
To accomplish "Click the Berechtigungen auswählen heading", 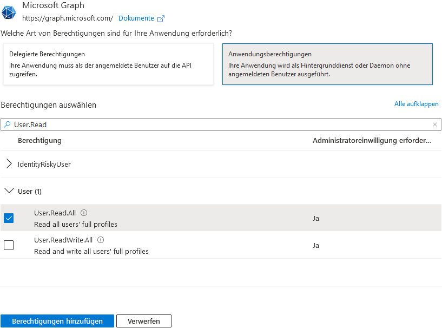I will [x=49, y=105].
